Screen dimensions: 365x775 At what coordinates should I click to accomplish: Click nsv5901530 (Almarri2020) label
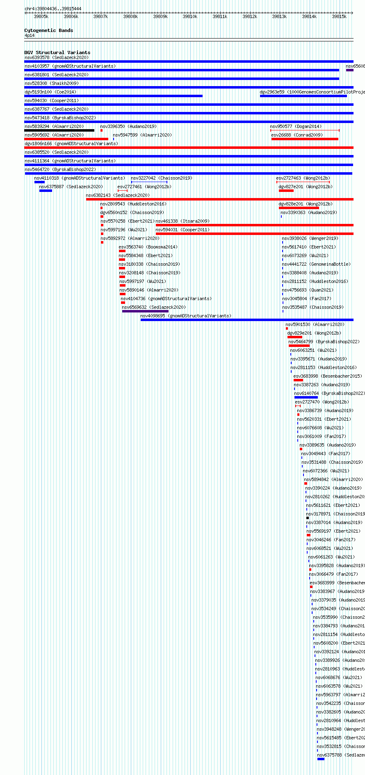315,324
